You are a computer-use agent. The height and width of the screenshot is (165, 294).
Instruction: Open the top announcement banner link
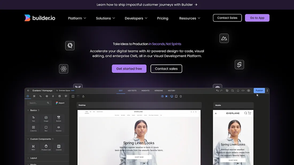click(147, 5)
